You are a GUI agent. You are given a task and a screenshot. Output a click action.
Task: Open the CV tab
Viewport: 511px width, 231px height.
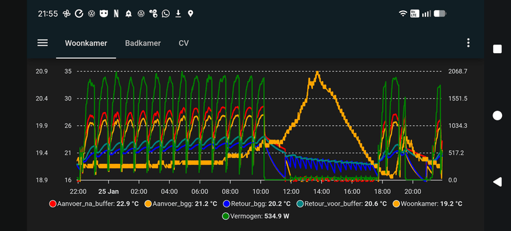(184, 43)
